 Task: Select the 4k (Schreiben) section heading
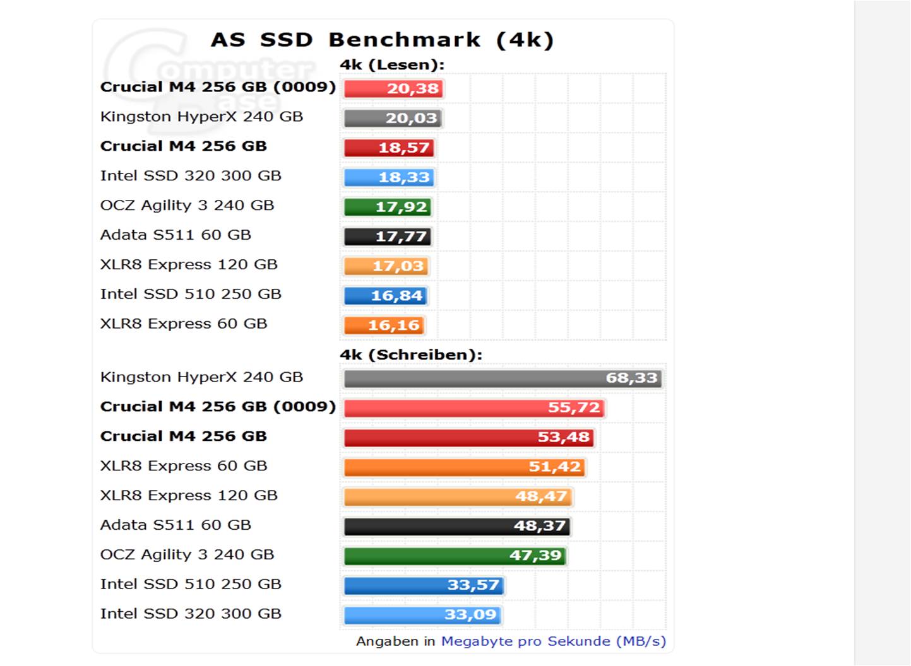pos(411,355)
